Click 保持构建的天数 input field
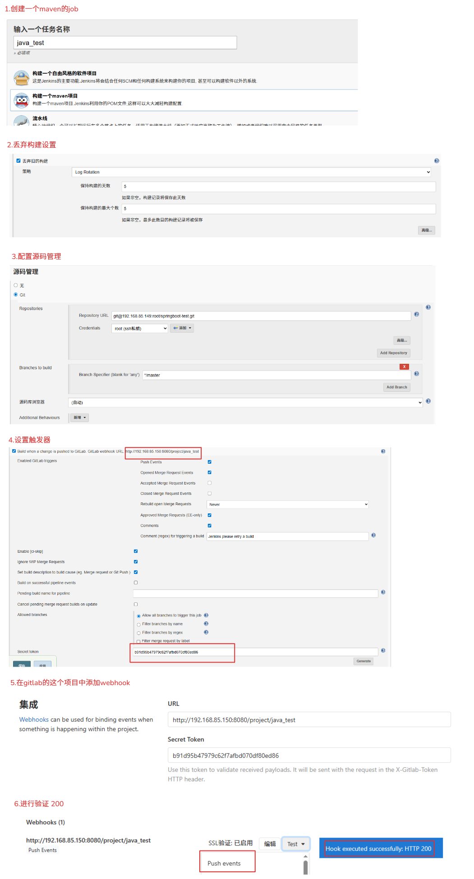Screen dimensions: 474x879 pos(279,187)
